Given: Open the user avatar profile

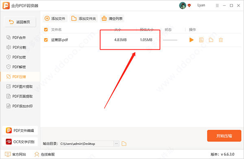Looking at the screenshot, I should coord(182,5).
